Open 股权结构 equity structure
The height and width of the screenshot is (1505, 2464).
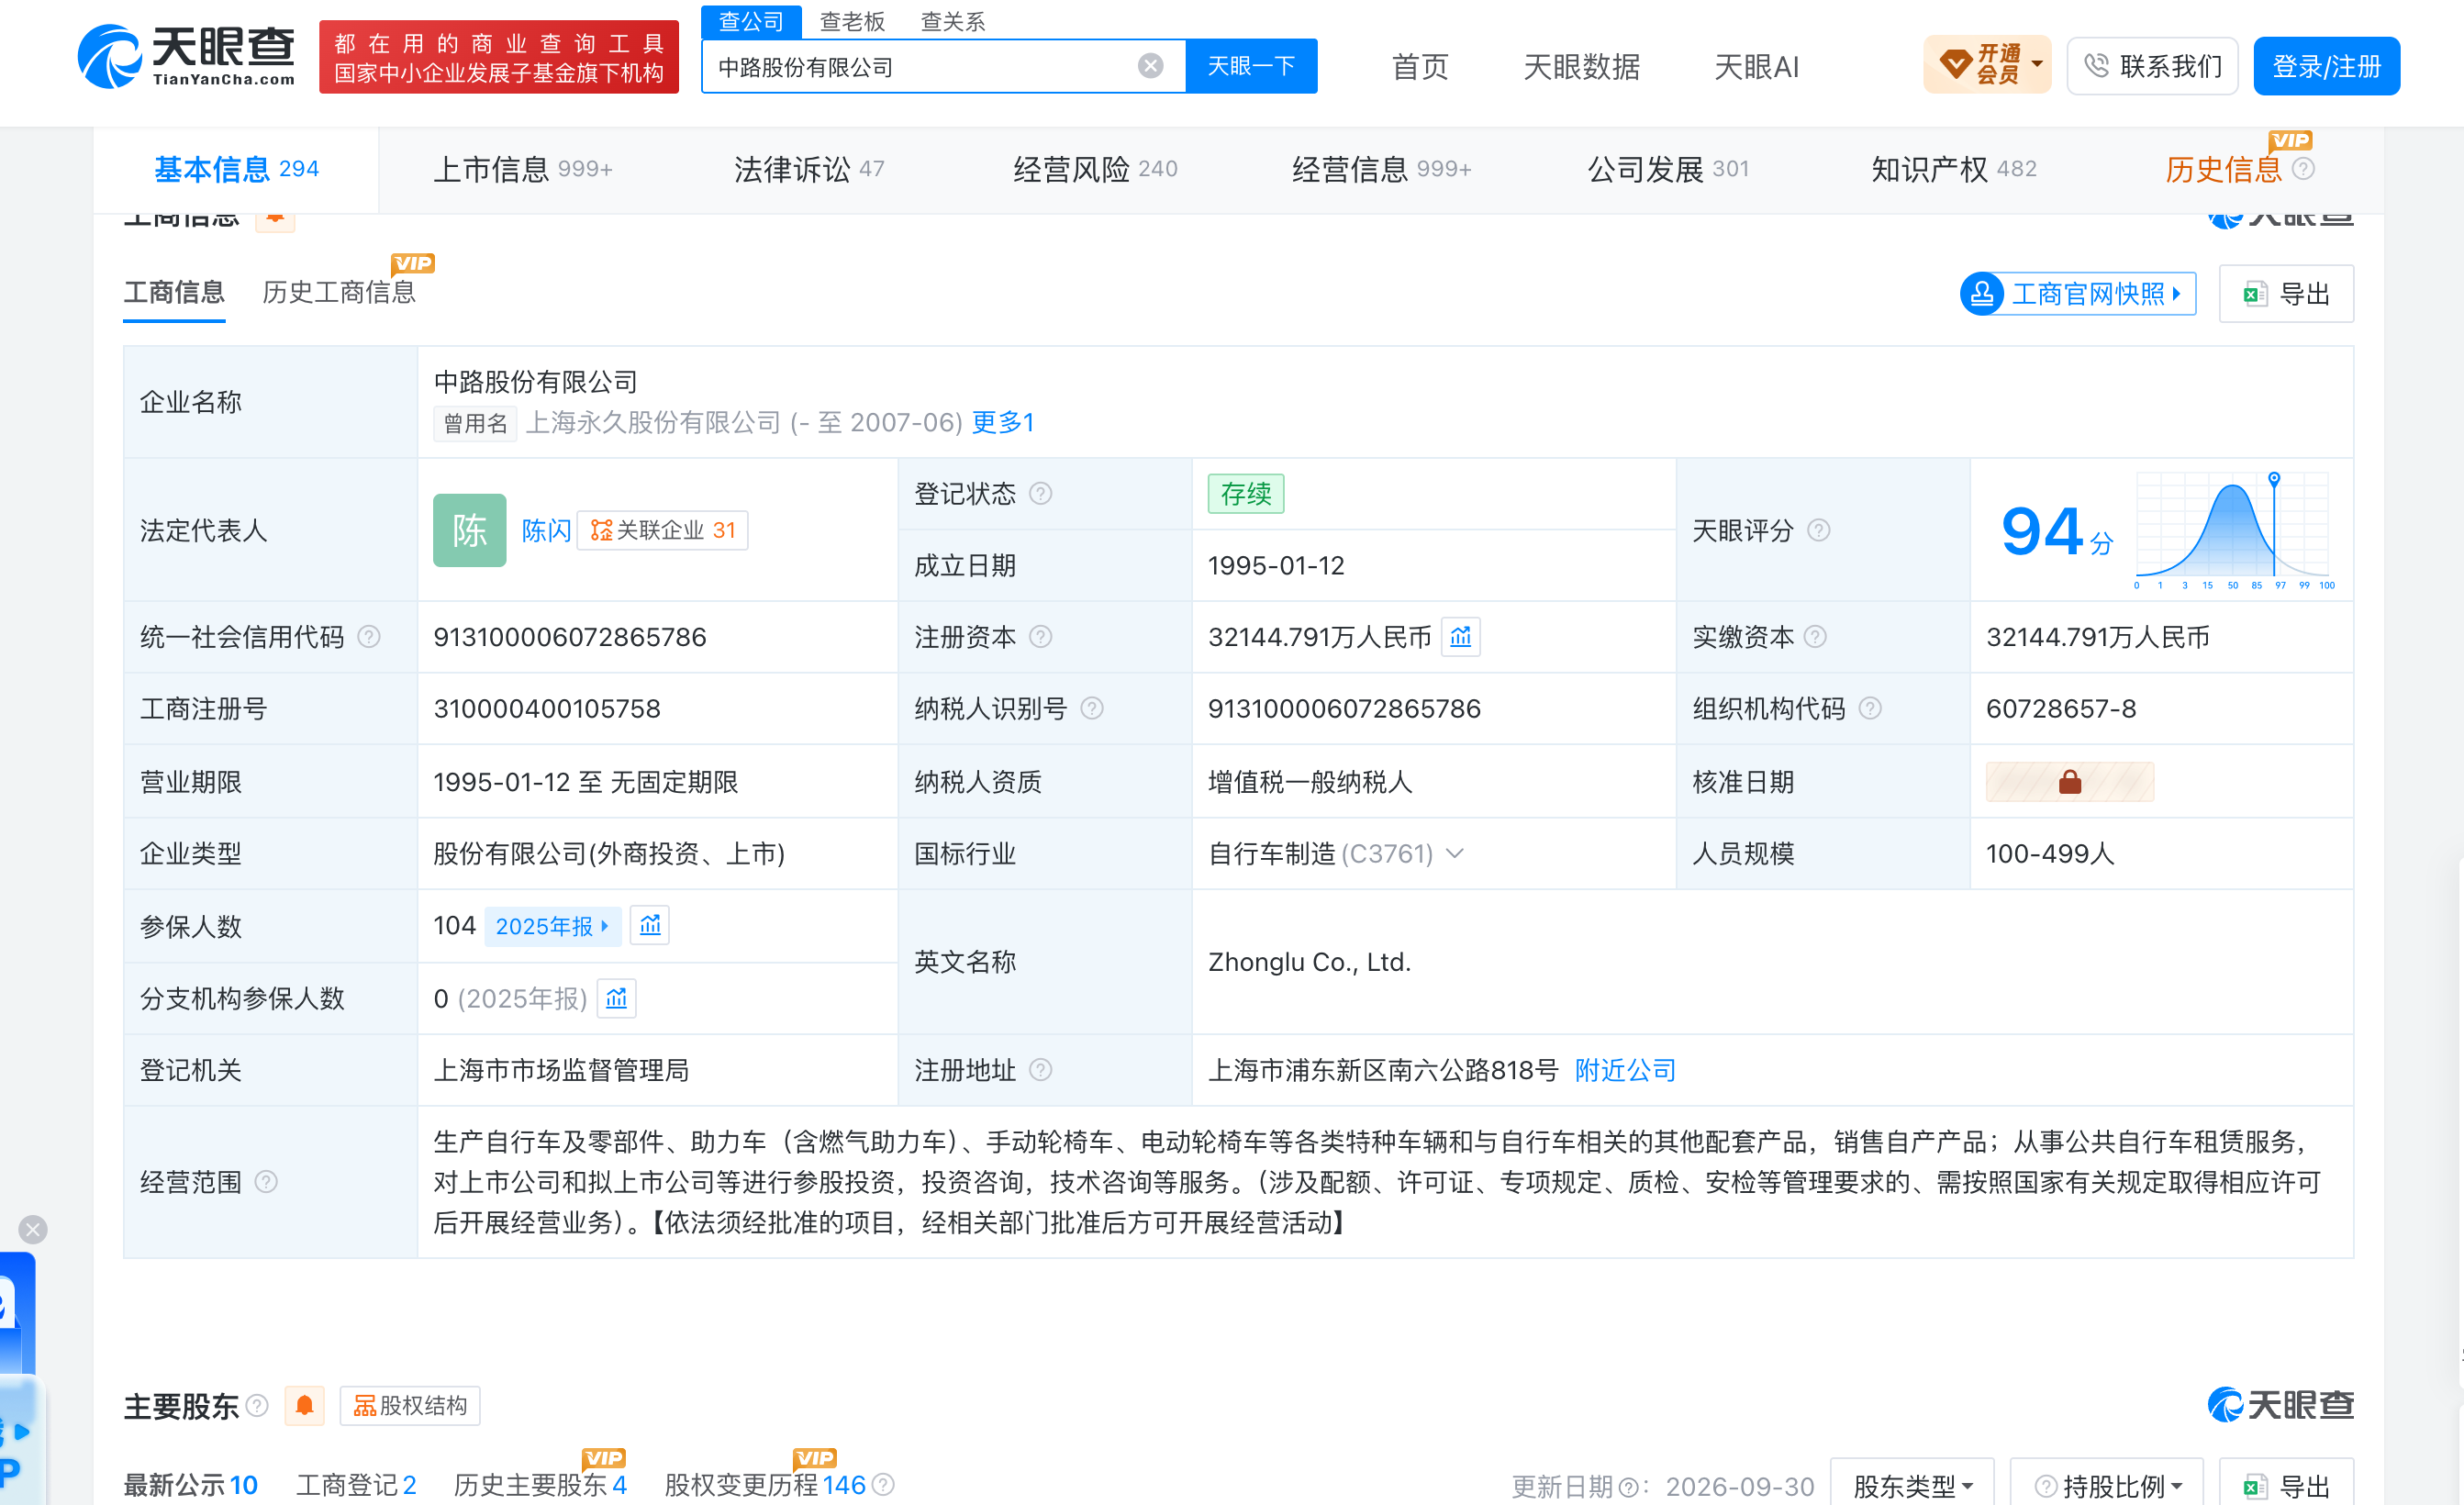410,1406
